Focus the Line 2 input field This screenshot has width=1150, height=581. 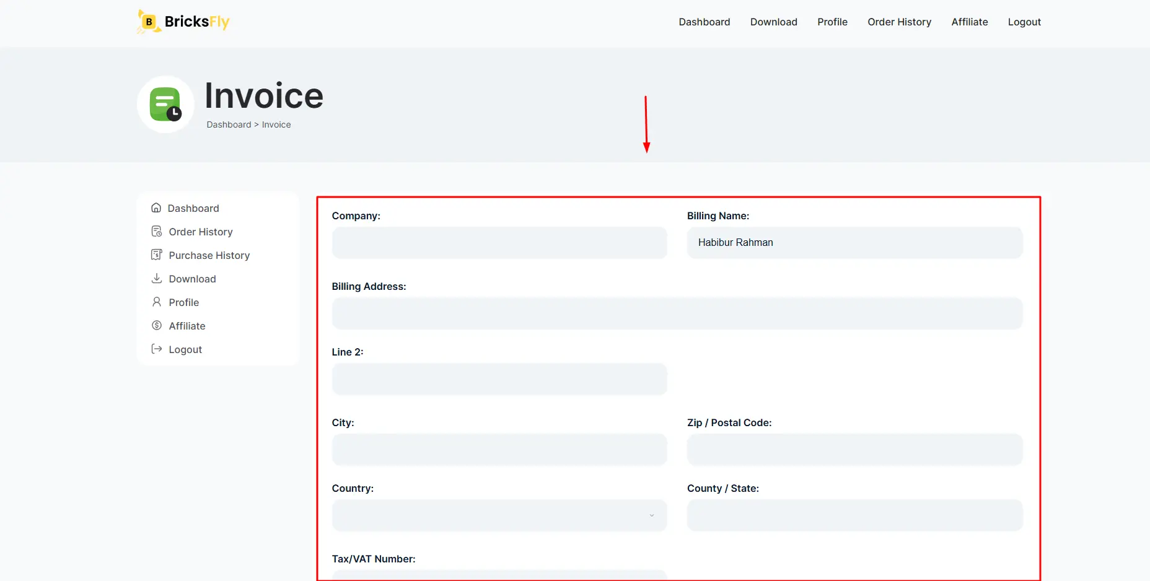pos(499,379)
